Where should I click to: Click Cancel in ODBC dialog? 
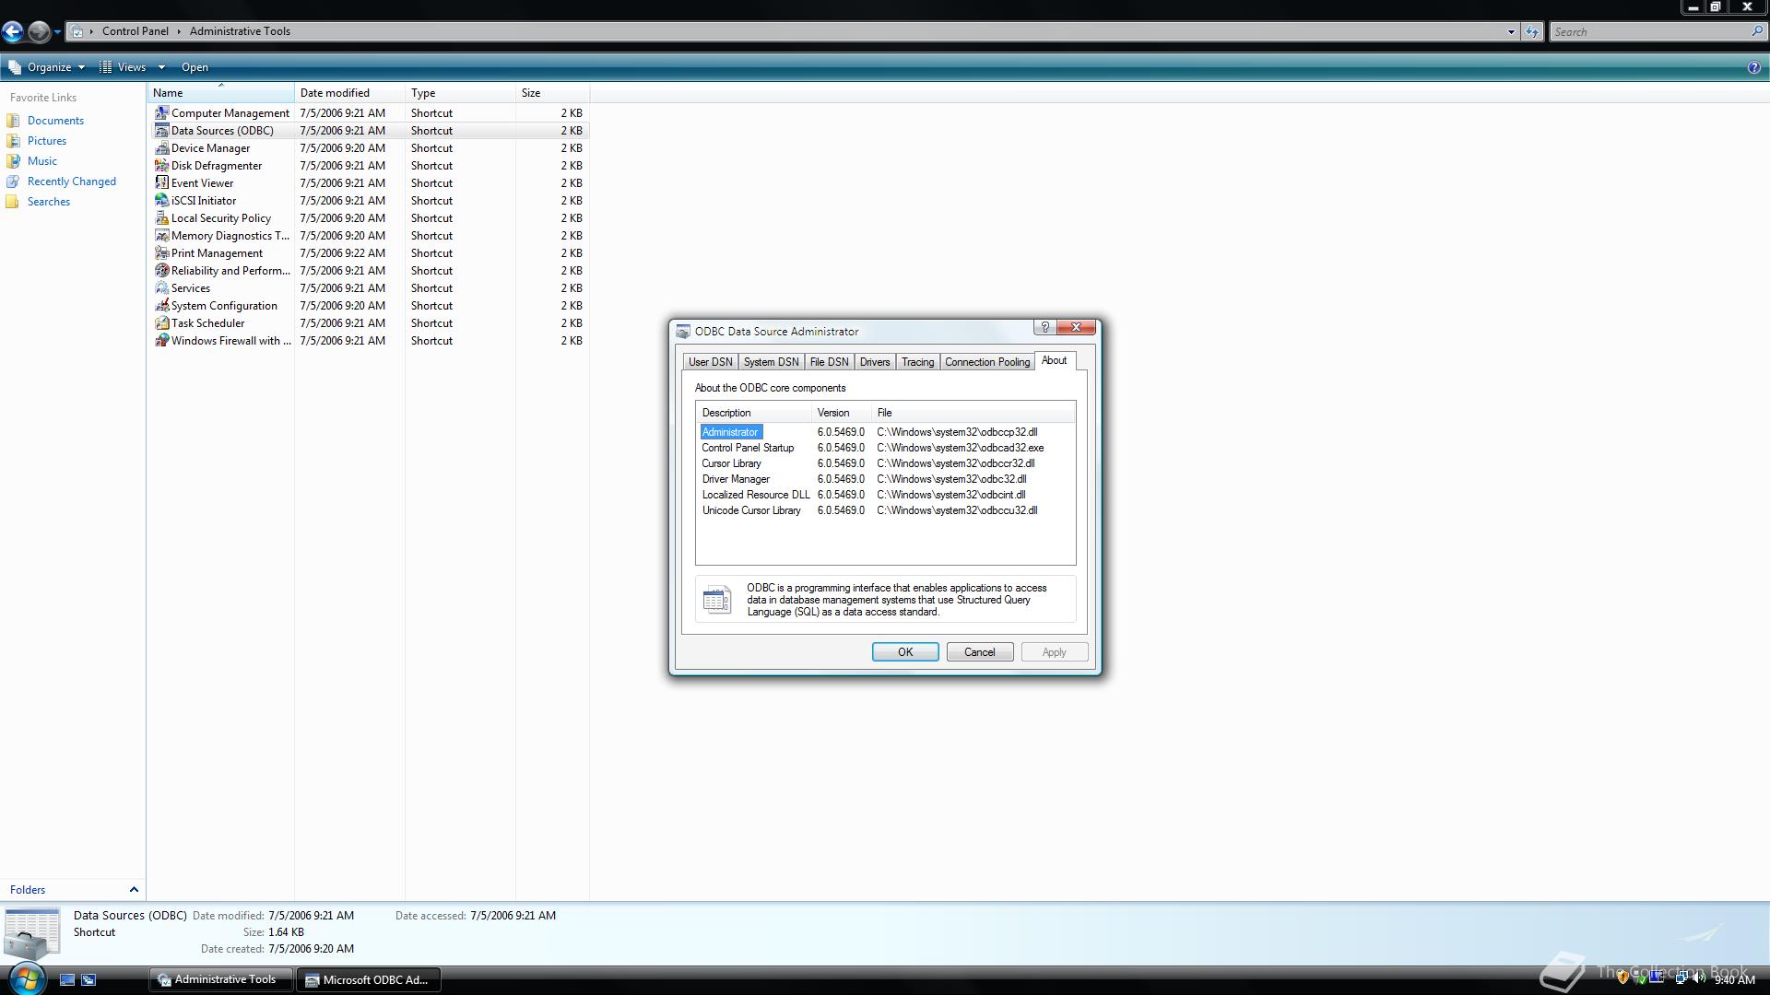[x=979, y=652]
